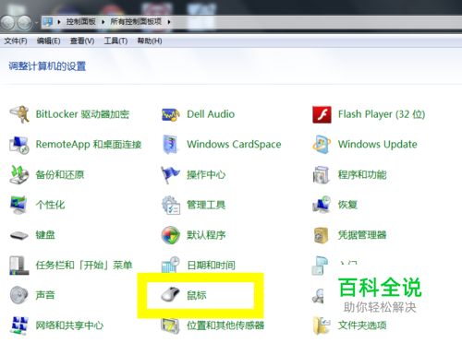
Task: Open 网络和共享中心
Action: 56,325
